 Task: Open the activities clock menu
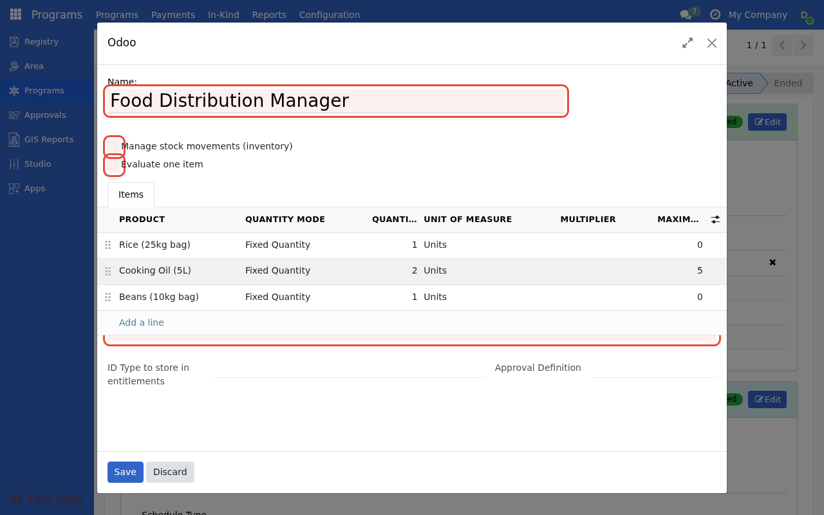pos(714,14)
